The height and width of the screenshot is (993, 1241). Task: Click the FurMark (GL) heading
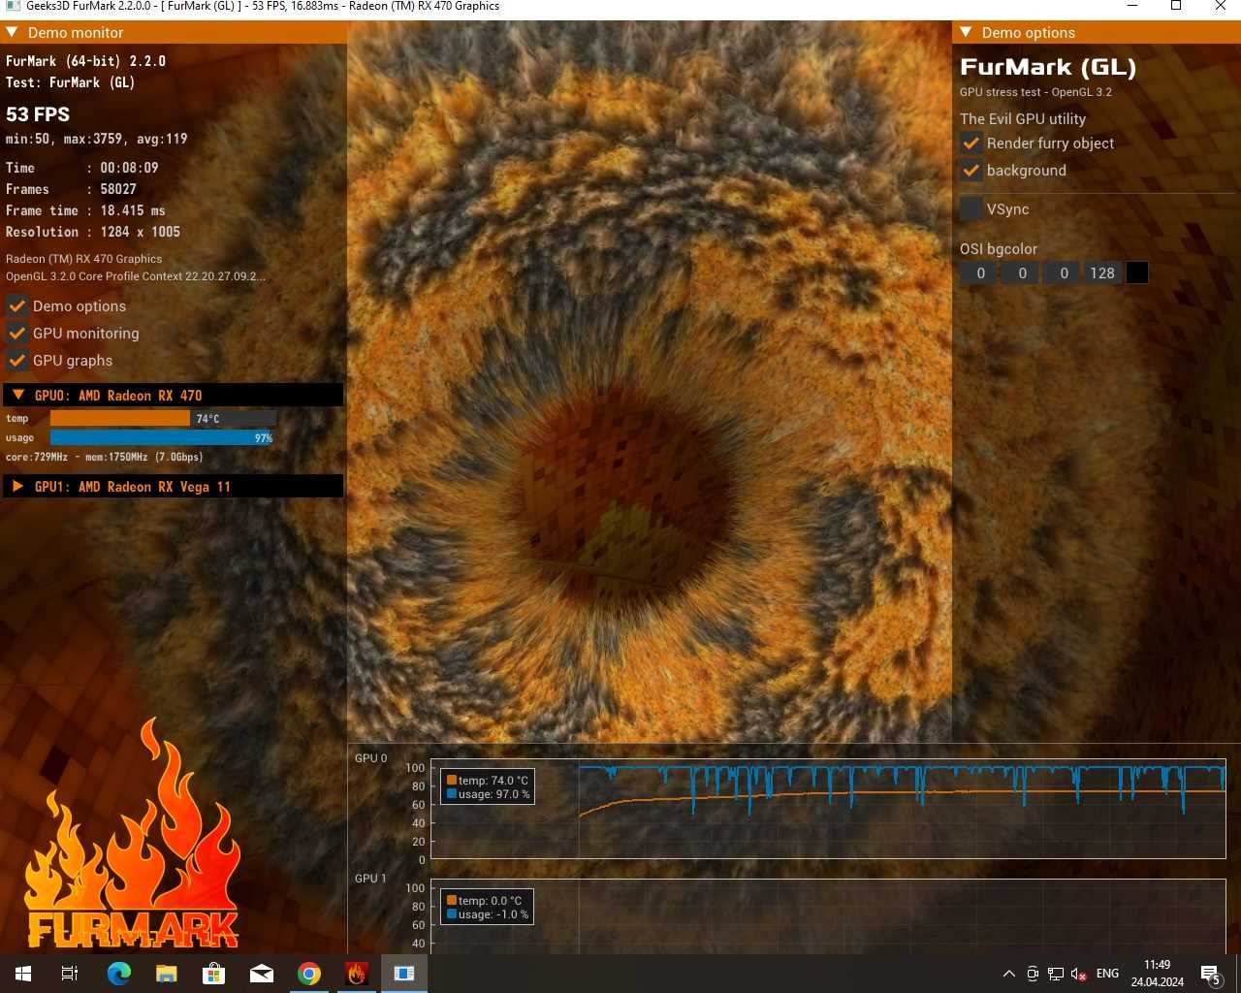pos(1048,67)
